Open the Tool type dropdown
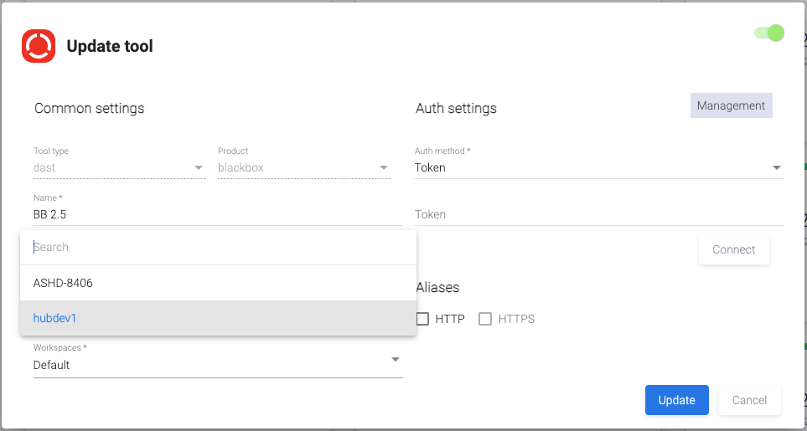807x431 pixels. (118, 167)
